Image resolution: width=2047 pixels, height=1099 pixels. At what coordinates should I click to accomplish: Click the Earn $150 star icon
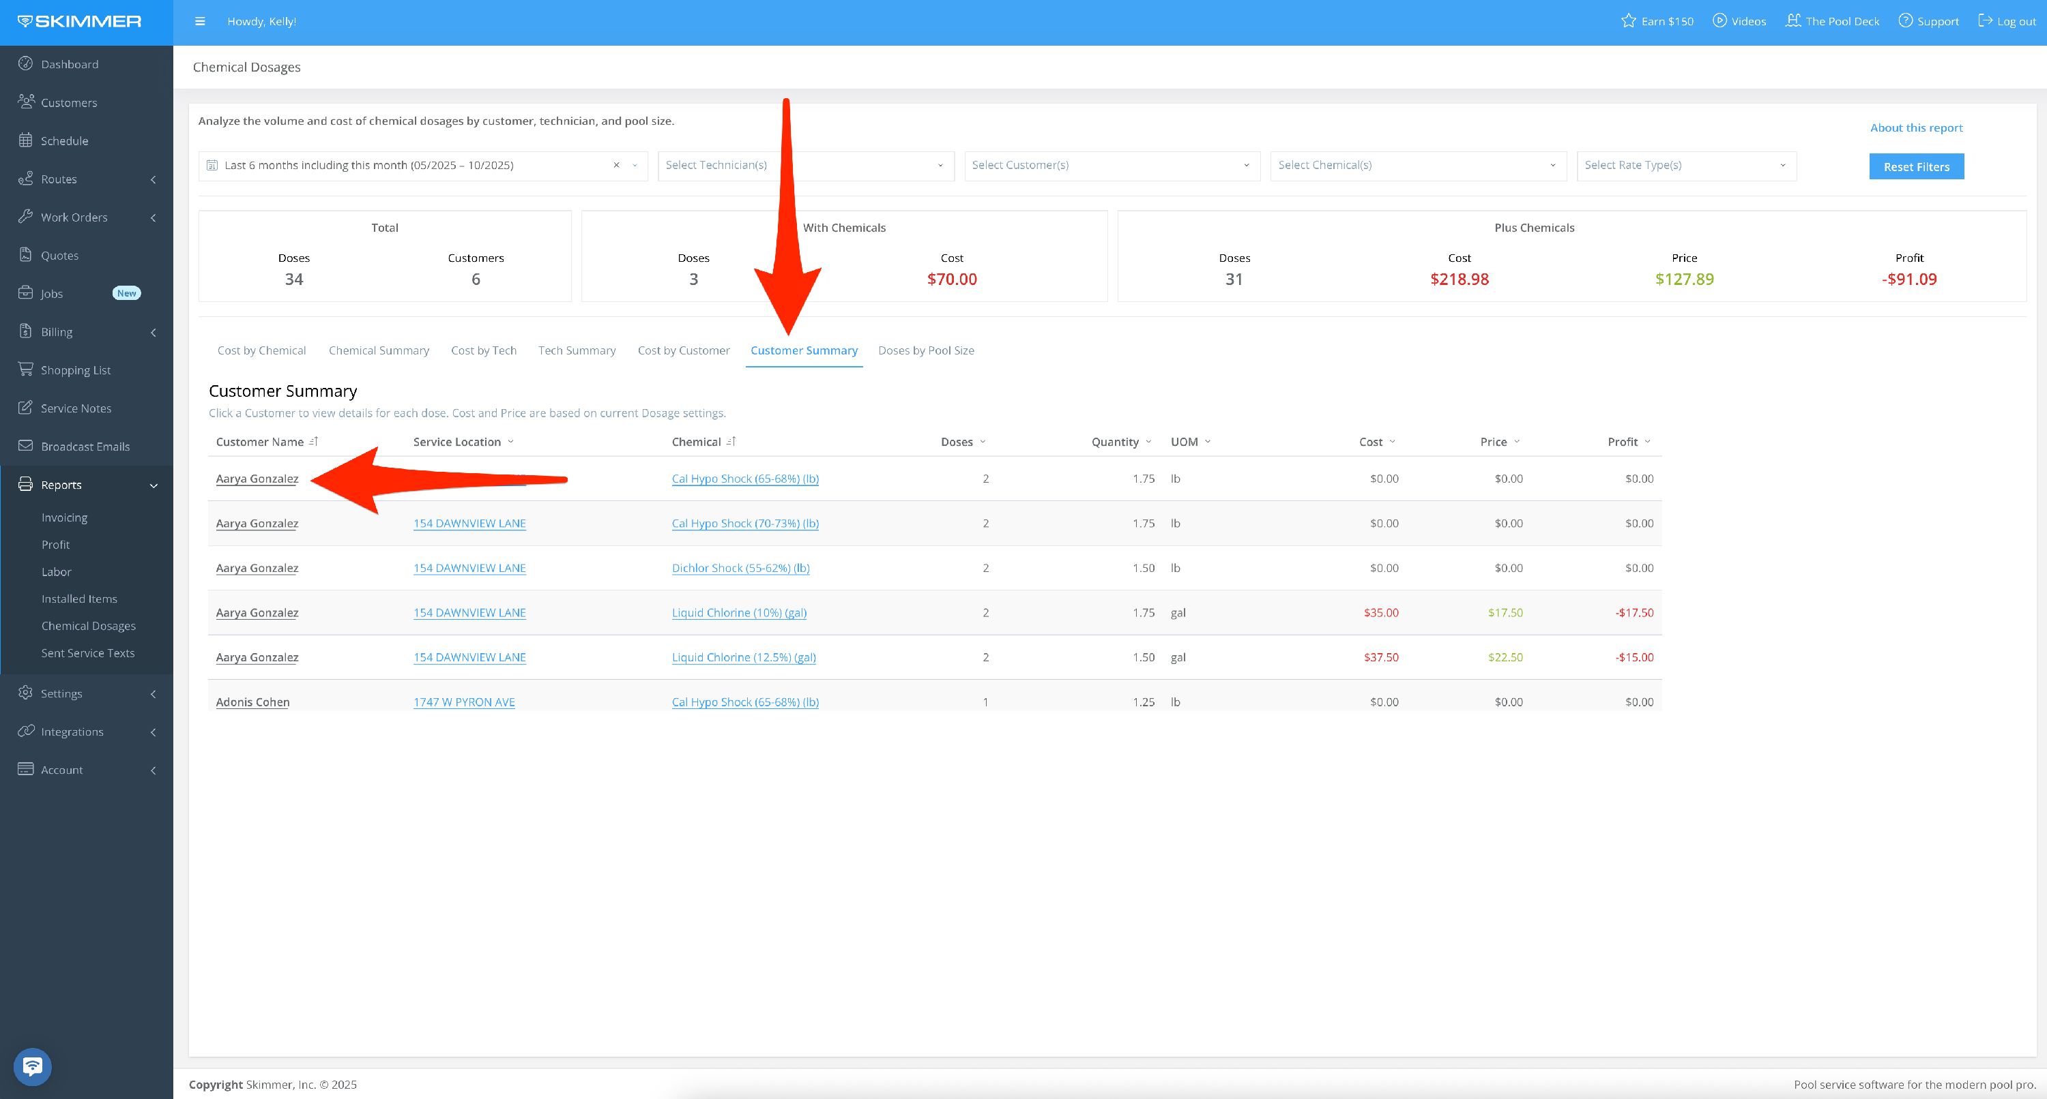pyautogui.click(x=1628, y=20)
